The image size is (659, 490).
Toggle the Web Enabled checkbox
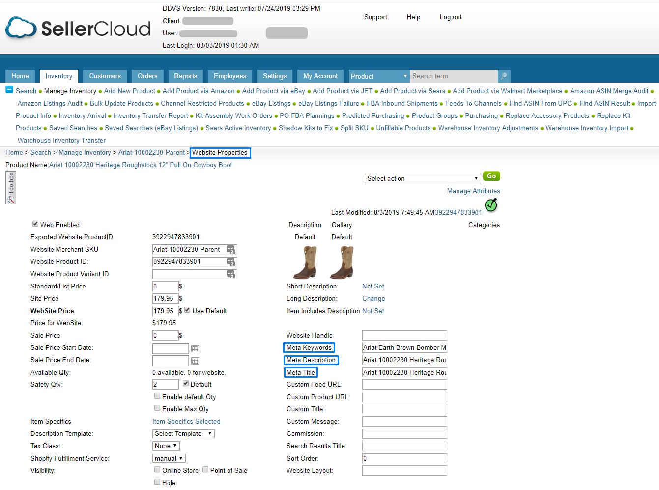pyautogui.click(x=35, y=224)
